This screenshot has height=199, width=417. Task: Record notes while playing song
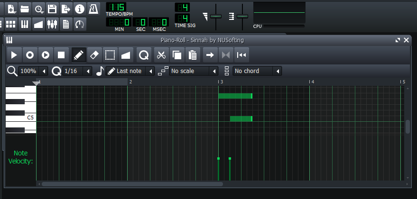click(x=46, y=55)
